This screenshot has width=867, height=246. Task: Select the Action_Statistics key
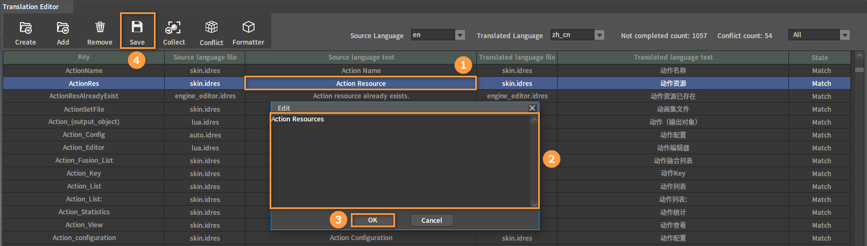84,212
